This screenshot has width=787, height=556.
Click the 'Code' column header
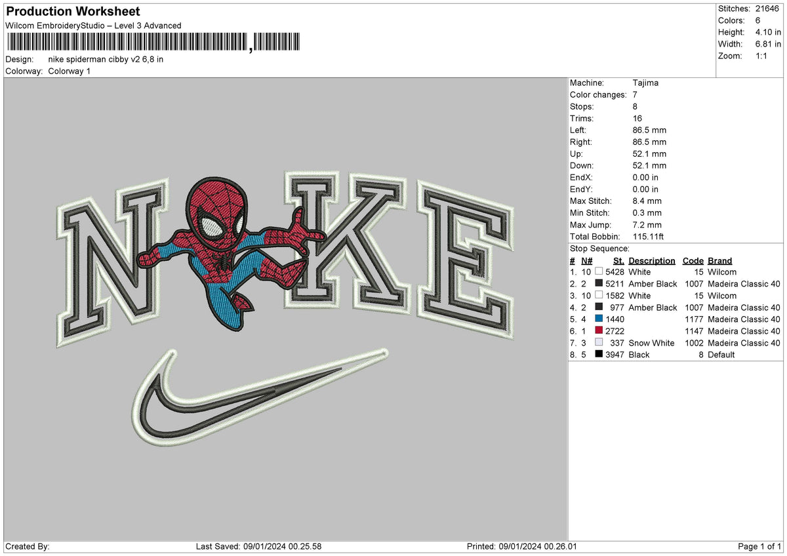click(693, 260)
